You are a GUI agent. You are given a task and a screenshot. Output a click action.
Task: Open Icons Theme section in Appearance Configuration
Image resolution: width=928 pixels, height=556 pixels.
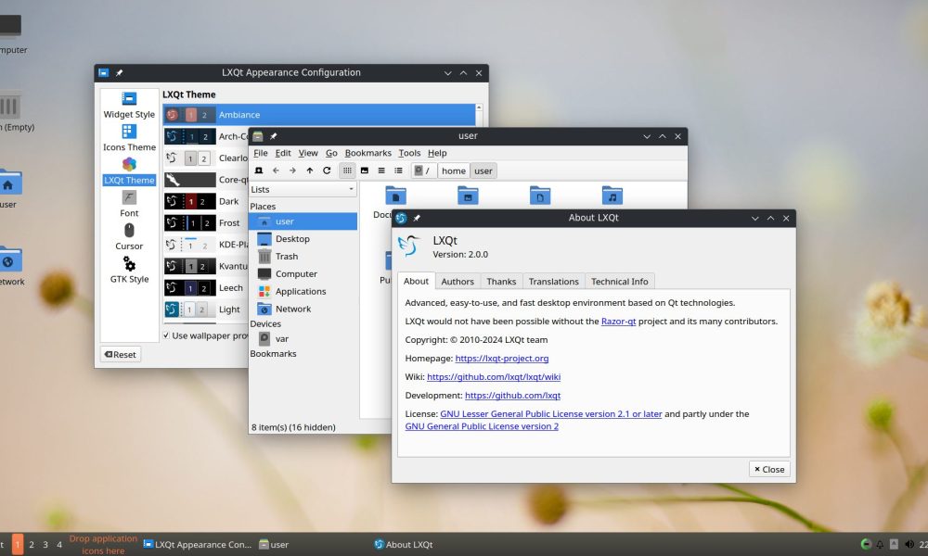[129, 138]
